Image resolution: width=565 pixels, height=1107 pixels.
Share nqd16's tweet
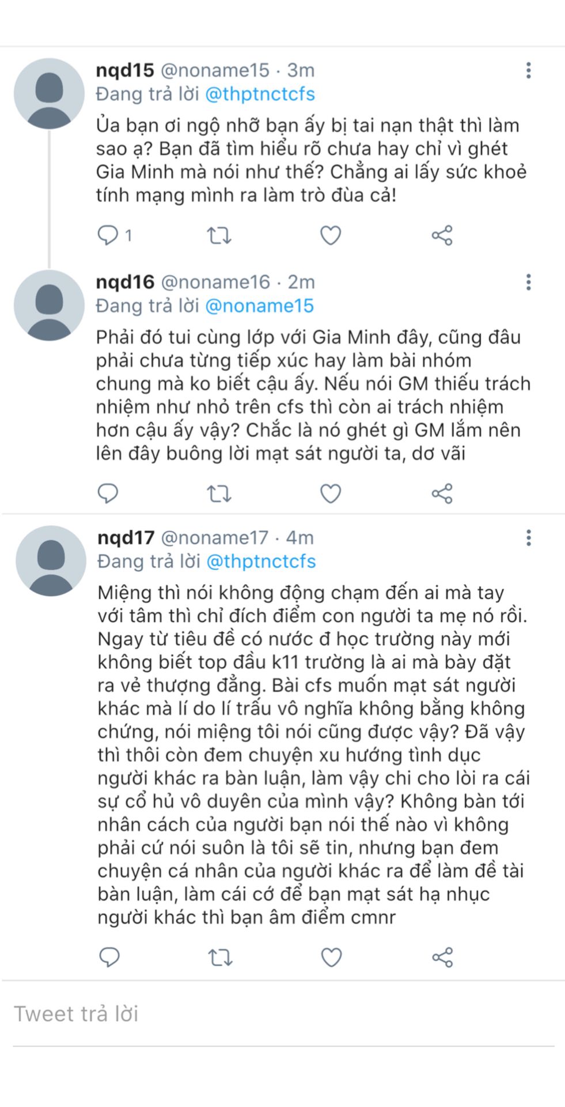442,494
